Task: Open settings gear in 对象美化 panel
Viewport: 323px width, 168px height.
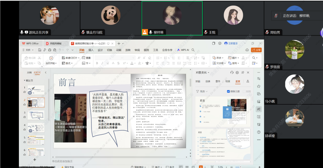Action: 237,72
